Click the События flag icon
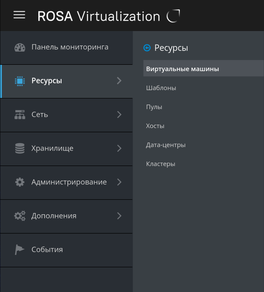 click(x=20, y=250)
